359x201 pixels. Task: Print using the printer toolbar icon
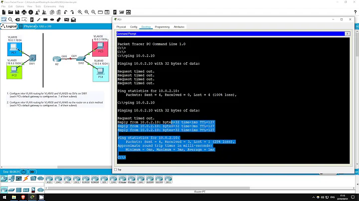point(24,12)
